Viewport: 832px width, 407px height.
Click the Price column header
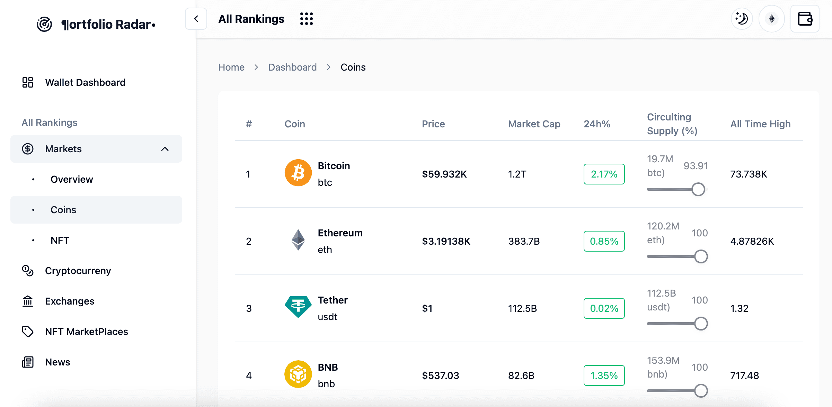433,124
